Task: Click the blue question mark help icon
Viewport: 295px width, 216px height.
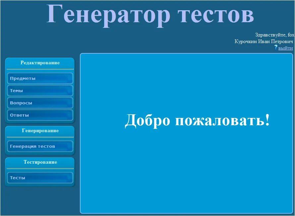Action: (x=276, y=47)
